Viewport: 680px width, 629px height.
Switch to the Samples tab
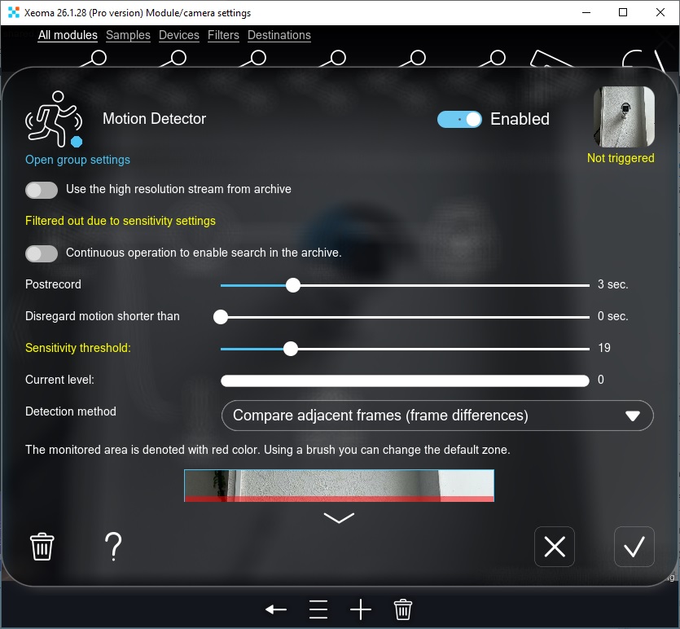point(128,35)
